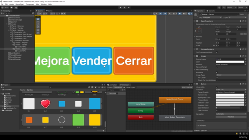
Task: Toggle Derrotado parameter checkbox in Animator
Action: 117,93
